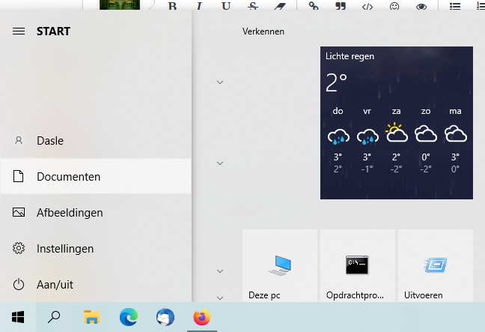Insert a quote with the quotation-marks icon
This screenshot has height=332, width=485.
coord(341,5)
